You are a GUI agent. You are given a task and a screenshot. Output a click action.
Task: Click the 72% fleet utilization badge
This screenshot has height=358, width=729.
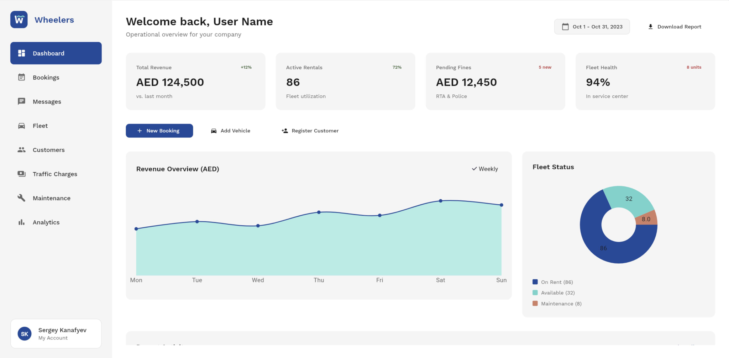(397, 67)
